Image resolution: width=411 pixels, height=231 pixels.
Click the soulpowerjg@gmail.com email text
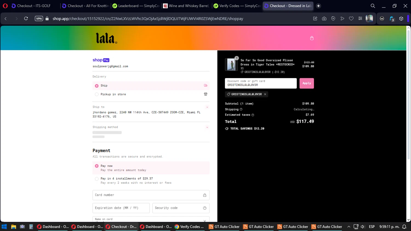110,66
